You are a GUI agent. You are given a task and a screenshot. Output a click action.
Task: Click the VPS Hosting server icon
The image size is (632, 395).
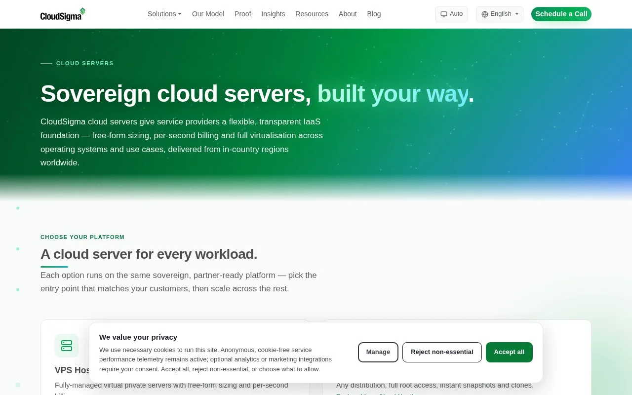click(x=67, y=346)
